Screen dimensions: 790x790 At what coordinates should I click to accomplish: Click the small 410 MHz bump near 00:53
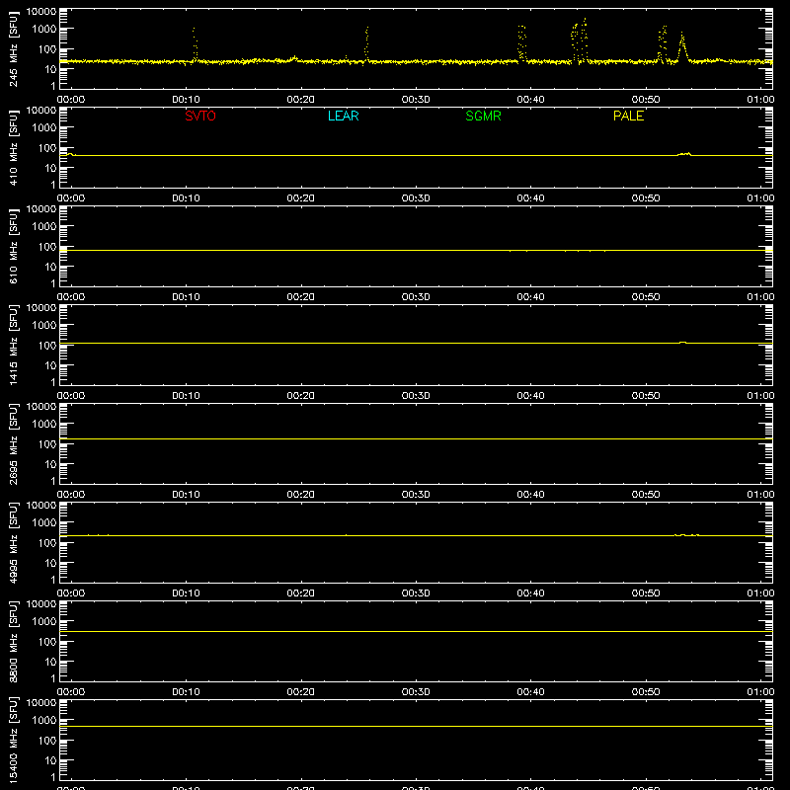pyautogui.click(x=684, y=154)
